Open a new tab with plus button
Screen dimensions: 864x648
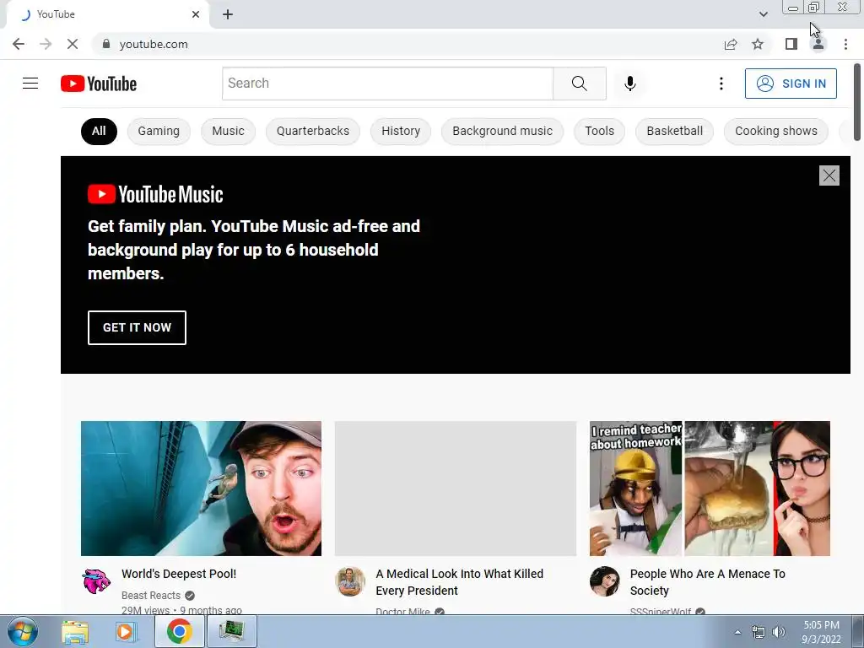(228, 14)
